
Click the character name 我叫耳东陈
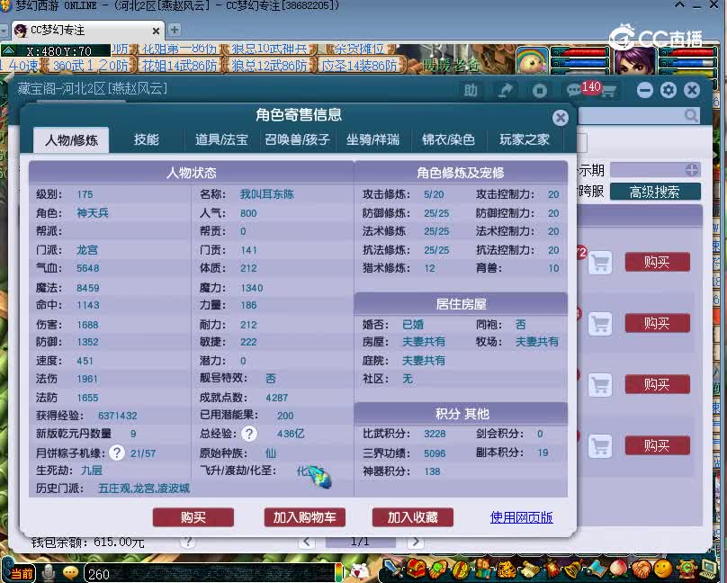click(x=267, y=194)
